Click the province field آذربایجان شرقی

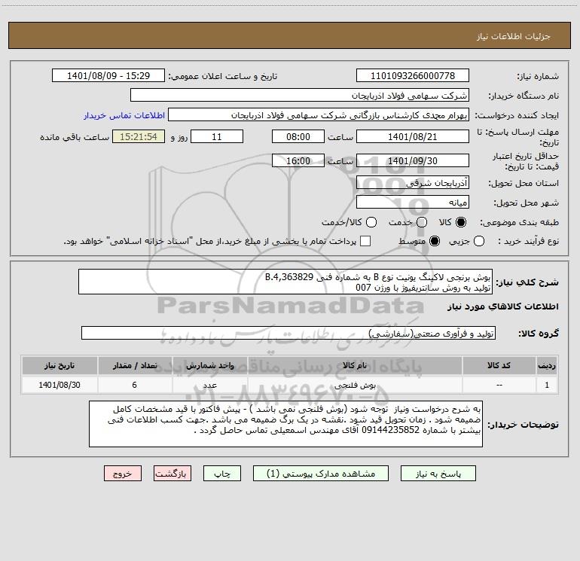(413, 182)
